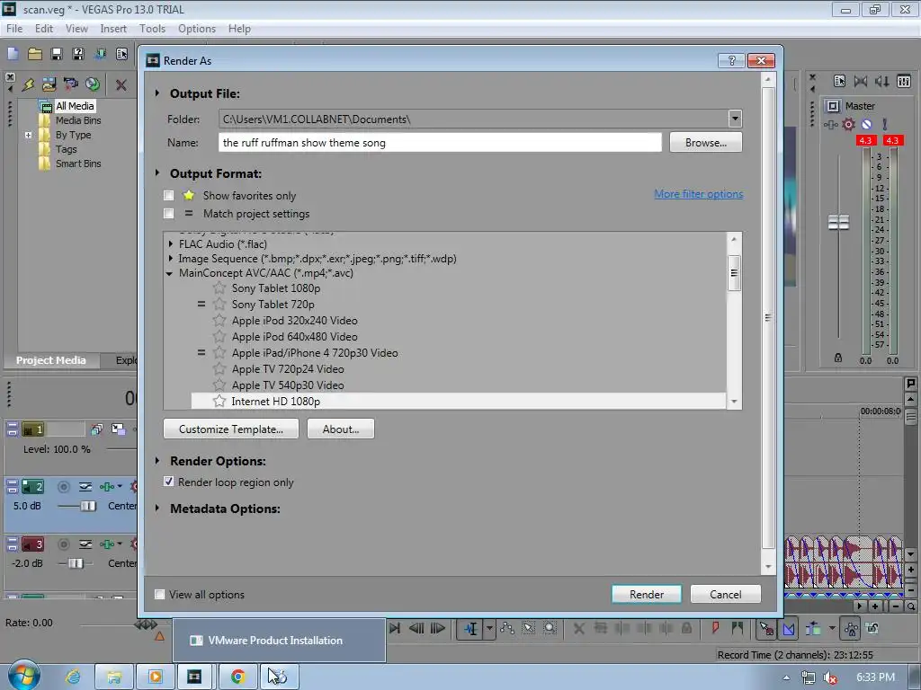Click the Properties toolbar icon

click(x=121, y=54)
